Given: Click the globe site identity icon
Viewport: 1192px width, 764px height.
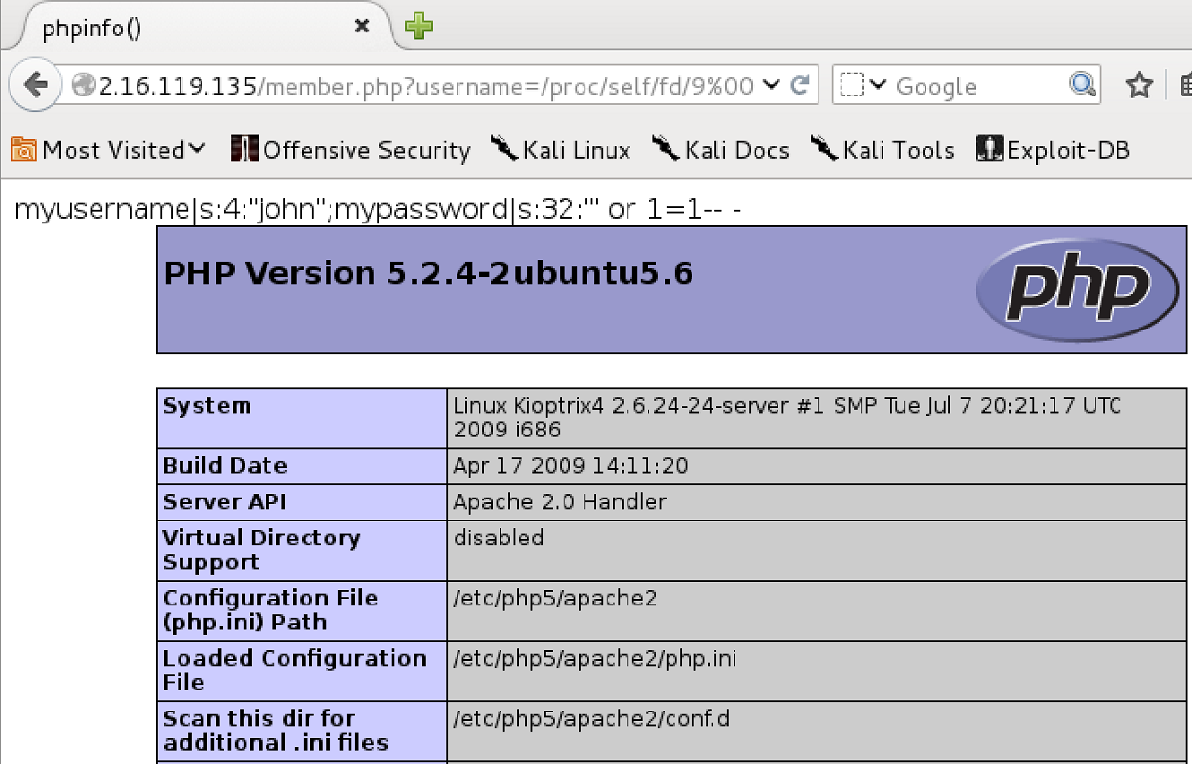Looking at the screenshot, I should coord(84,86).
